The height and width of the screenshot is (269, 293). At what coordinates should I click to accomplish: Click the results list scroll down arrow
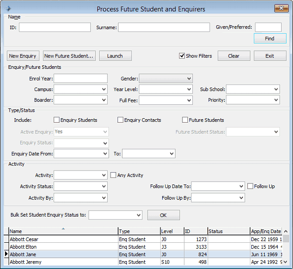point(286,262)
